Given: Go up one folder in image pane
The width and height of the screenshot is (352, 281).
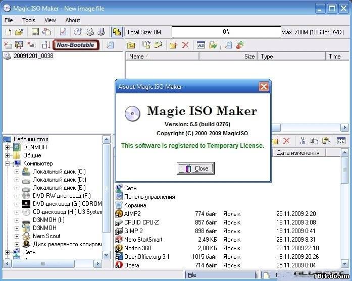Looking at the screenshot, I should [131, 45].
